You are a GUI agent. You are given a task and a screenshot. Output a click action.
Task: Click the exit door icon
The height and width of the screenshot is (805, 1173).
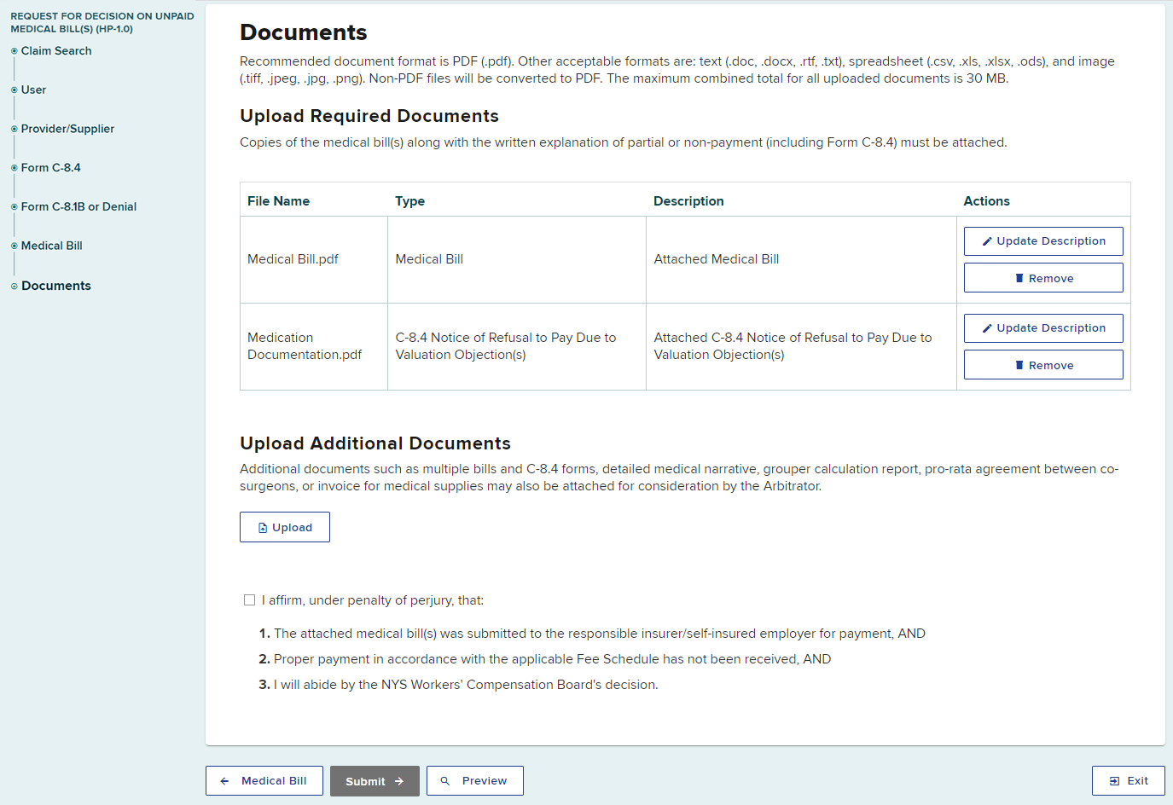click(1114, 781)
